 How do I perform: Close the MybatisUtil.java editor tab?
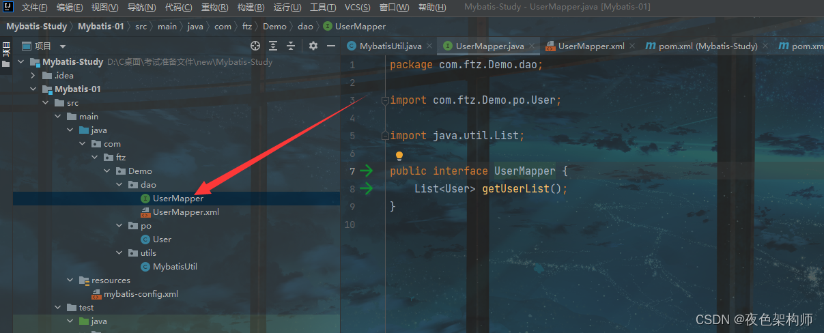(429, 46)
